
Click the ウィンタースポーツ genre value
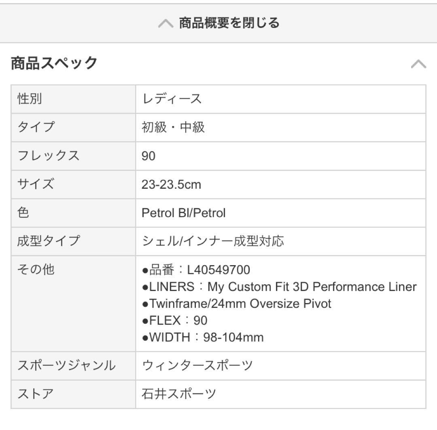coord(197,366)
